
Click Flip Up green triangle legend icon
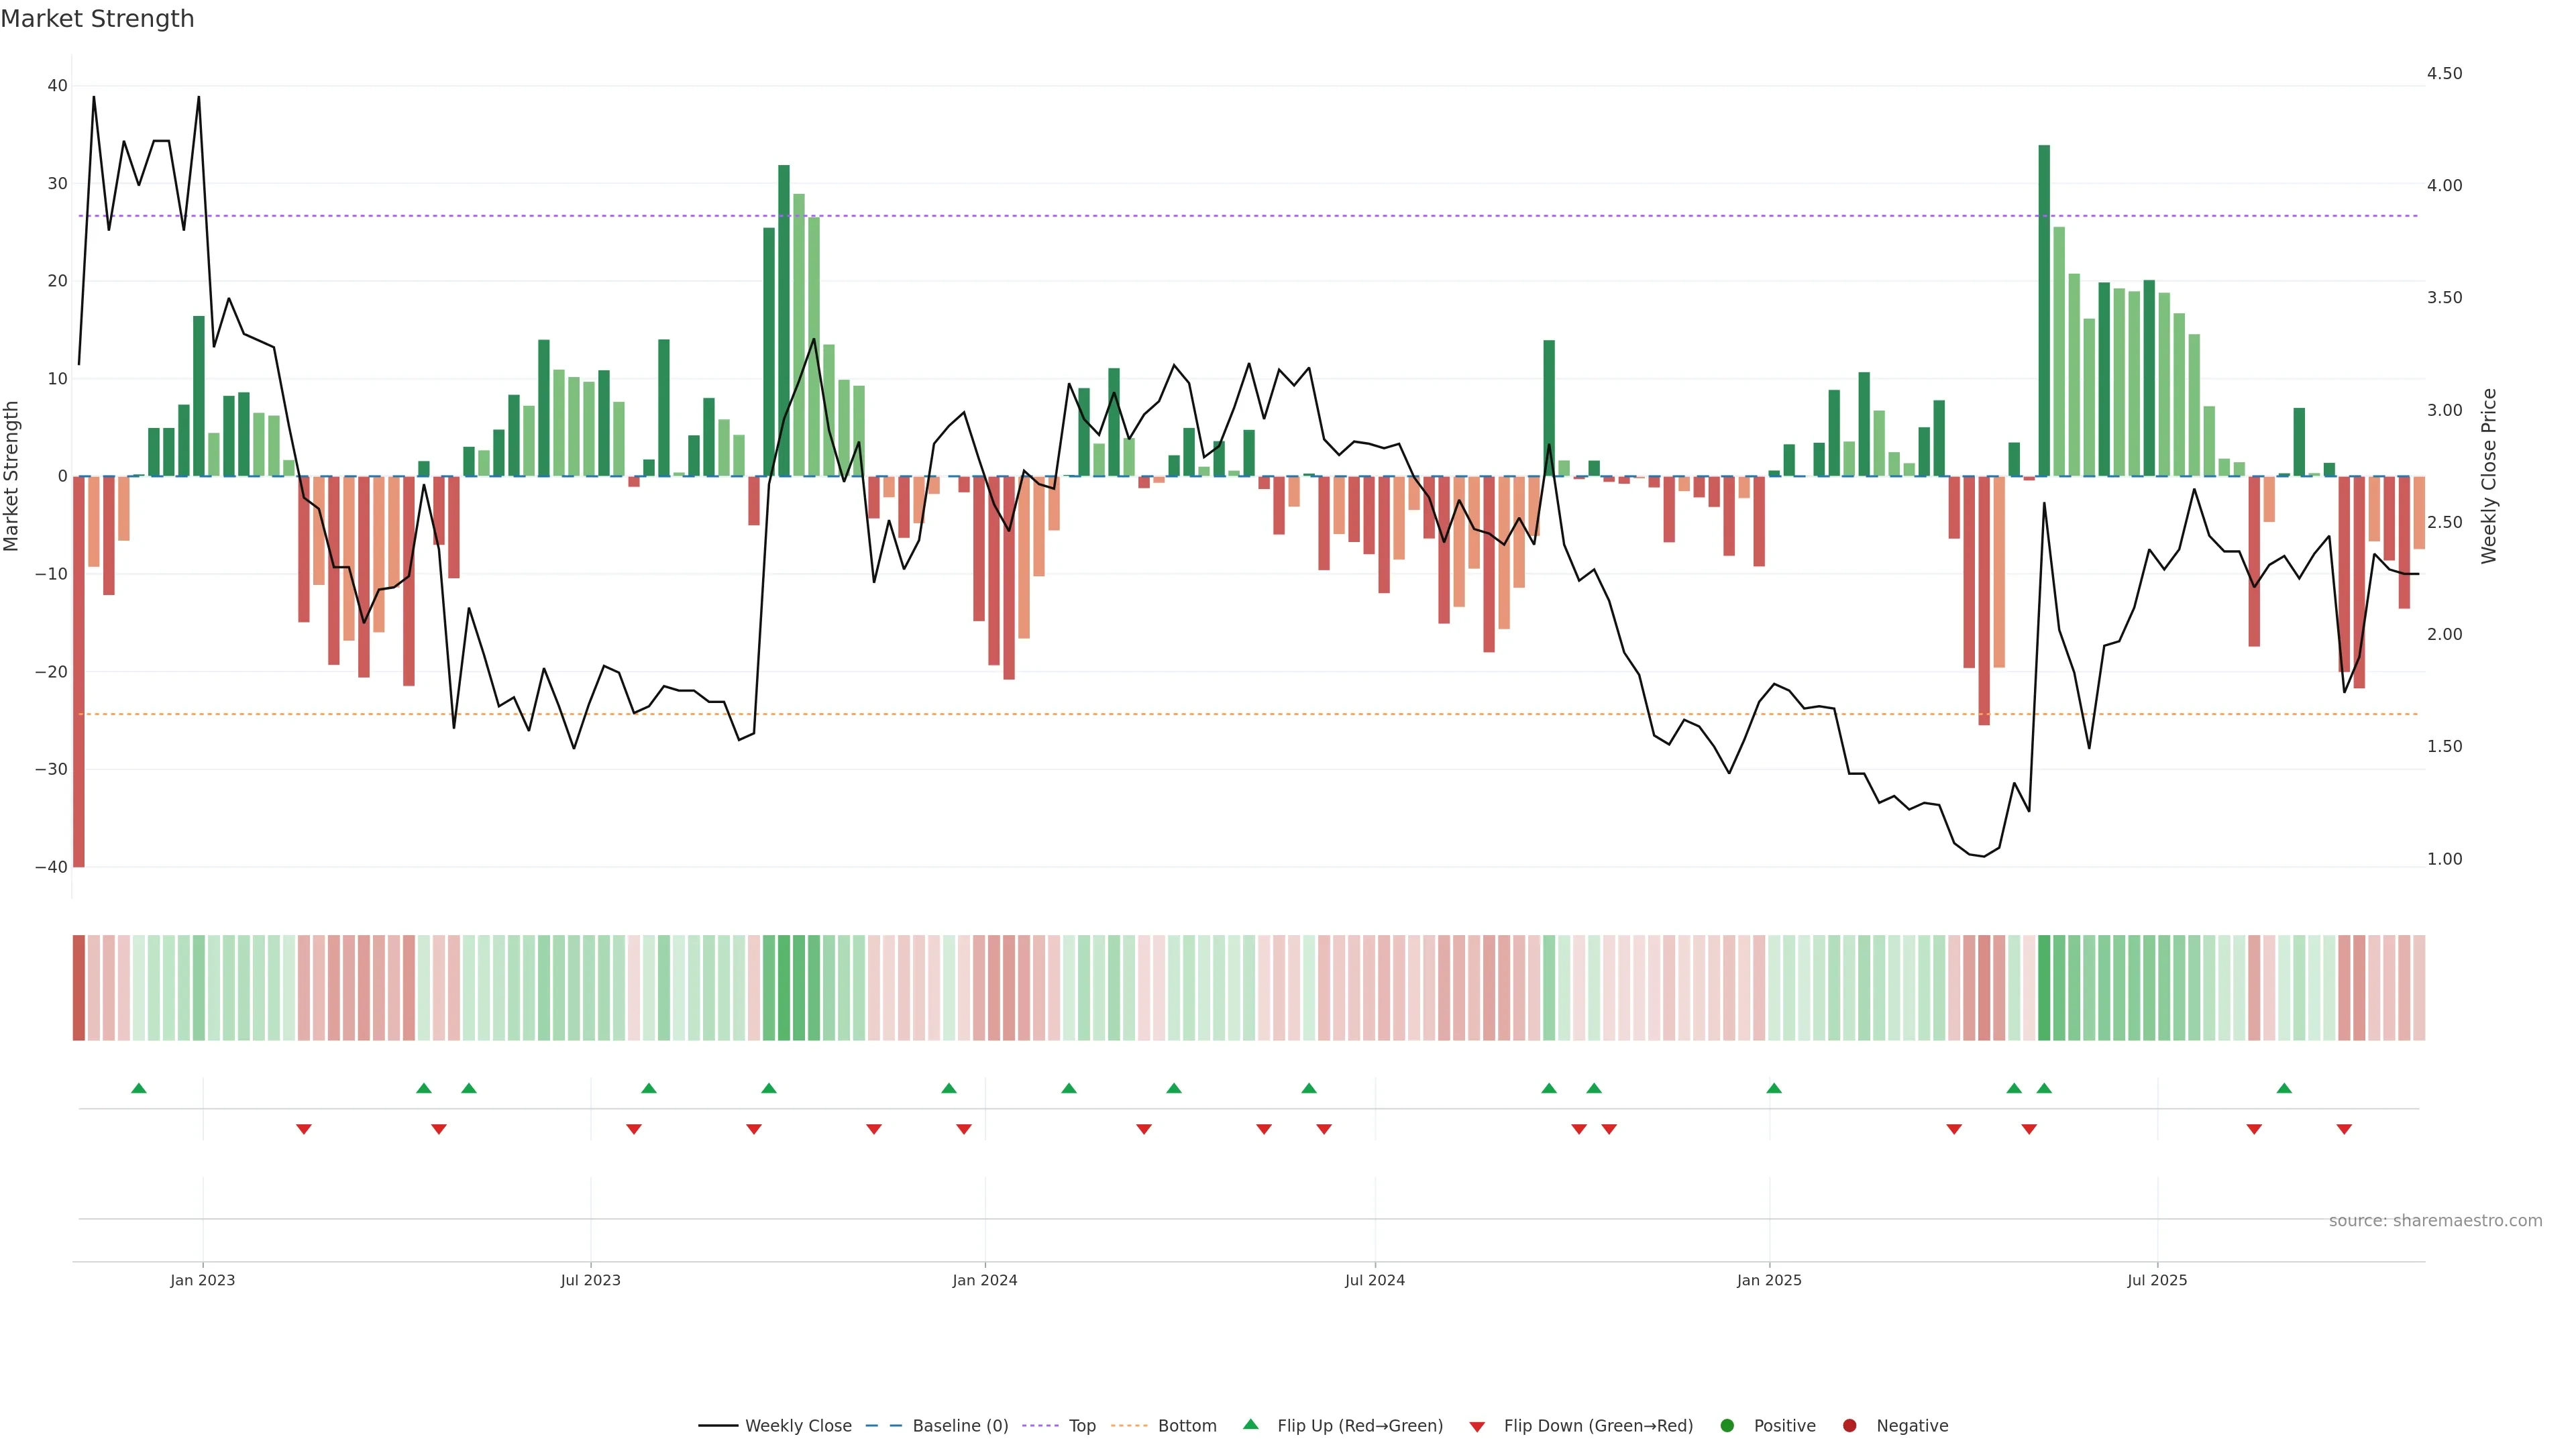[x=1250, y=1425]
